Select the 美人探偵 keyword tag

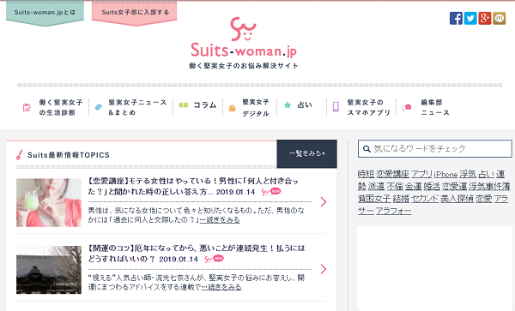(x=457, y=199)
